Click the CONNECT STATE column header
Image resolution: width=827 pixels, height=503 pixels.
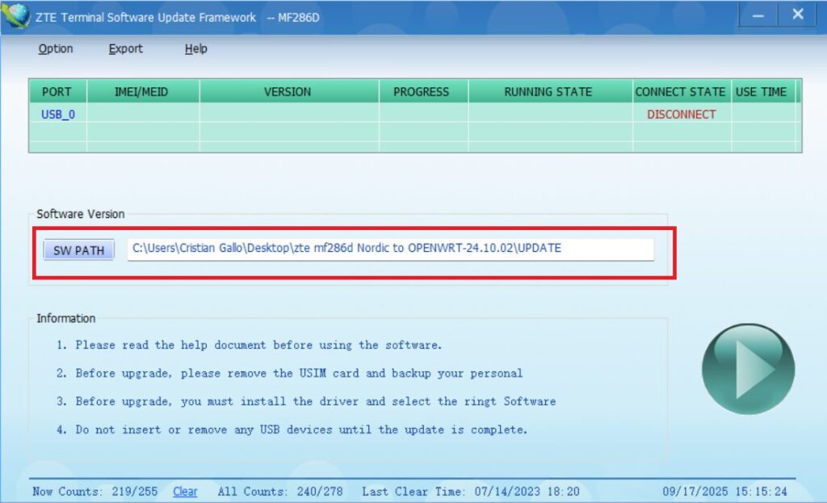(x=680, y=92)
